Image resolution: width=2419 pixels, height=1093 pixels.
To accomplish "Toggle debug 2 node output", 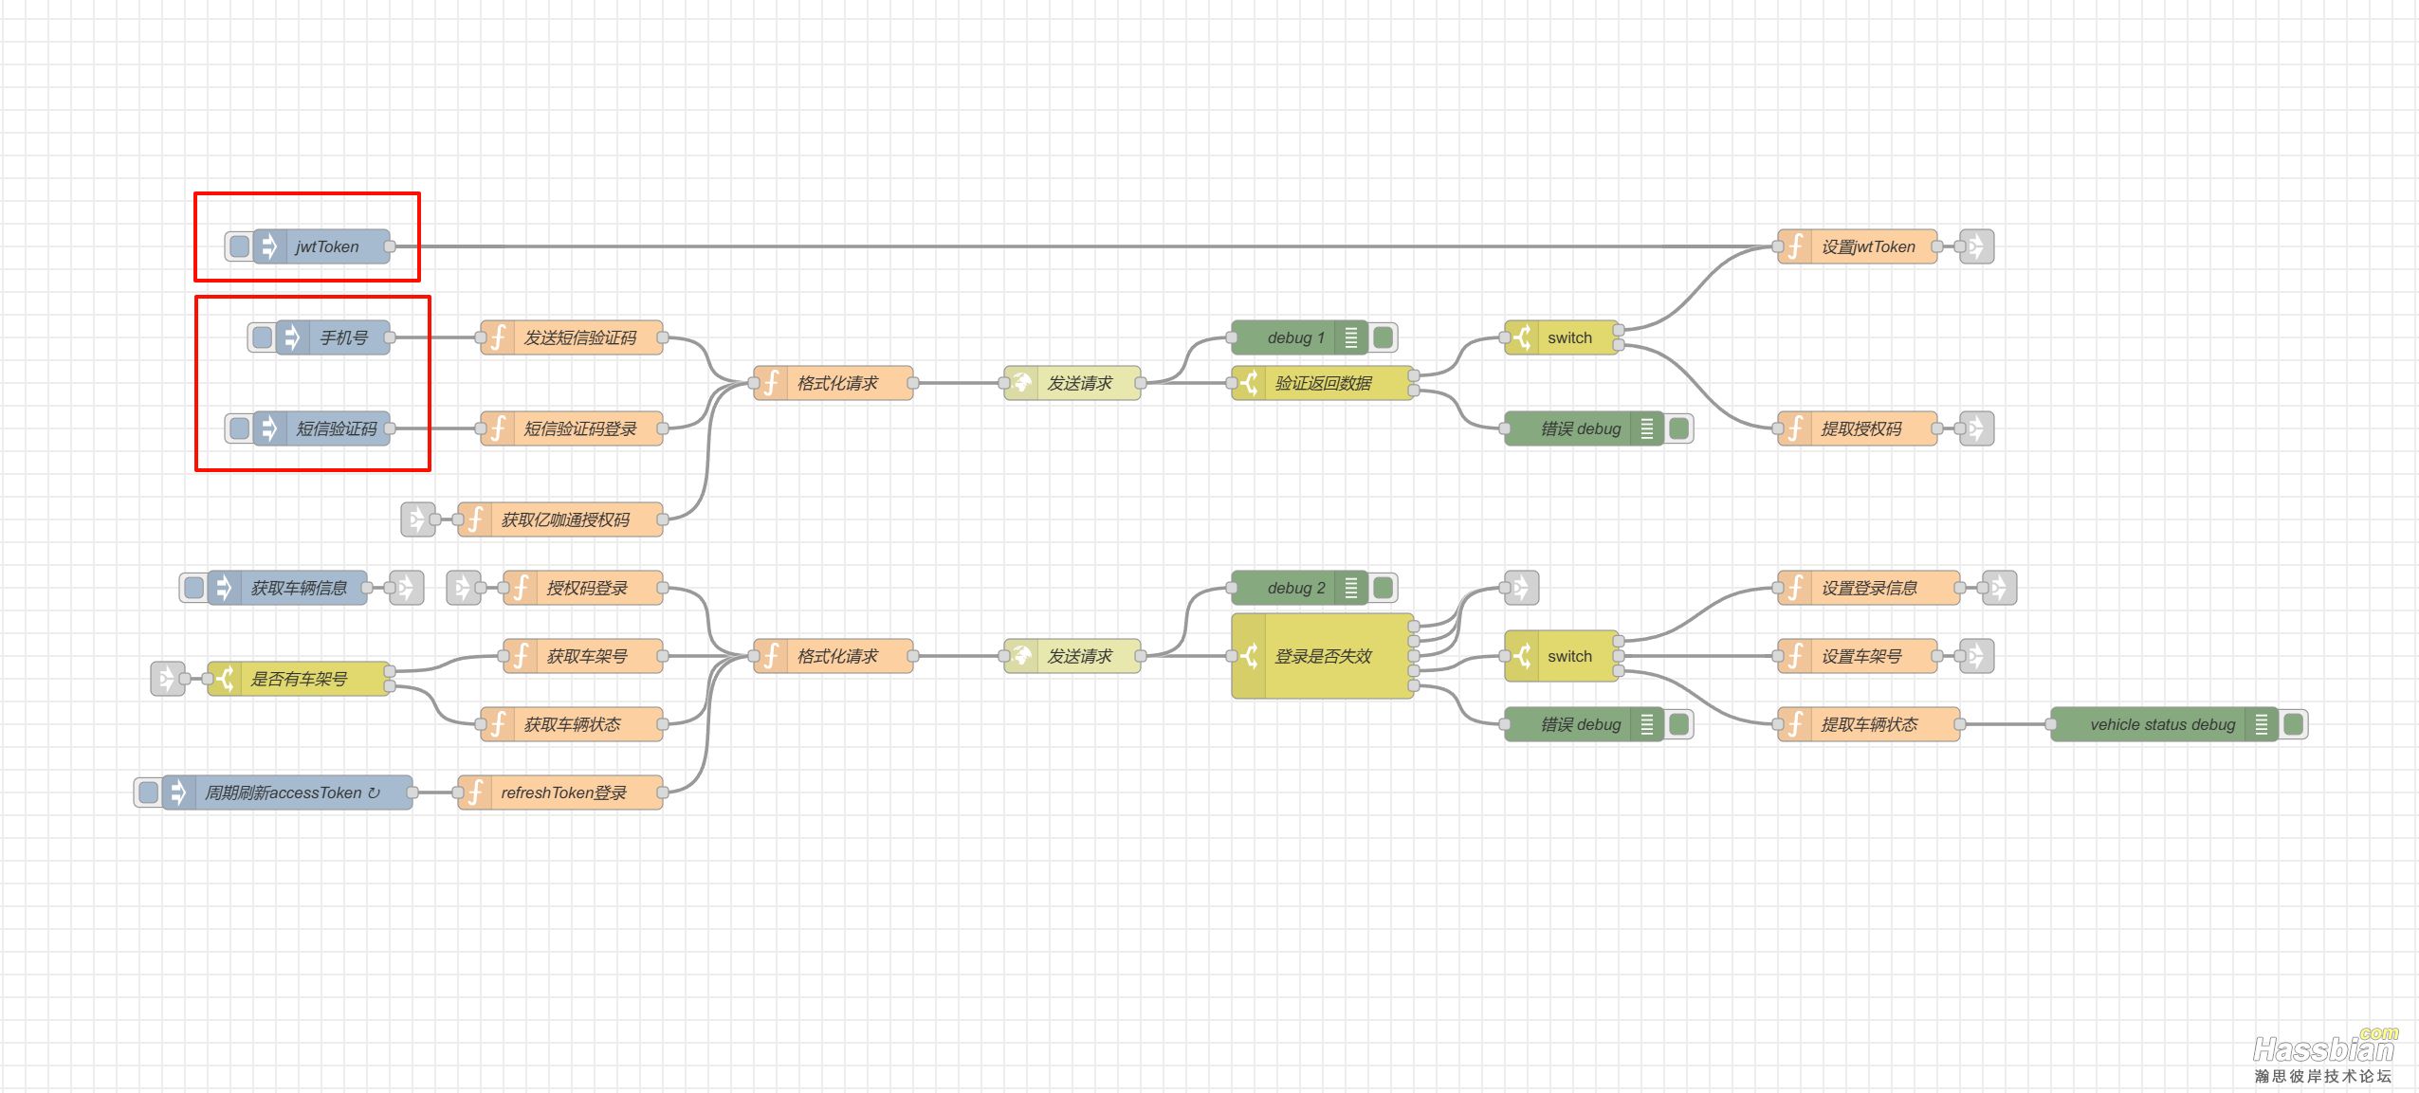I will pyautogui.click(x=1384, y=588).
